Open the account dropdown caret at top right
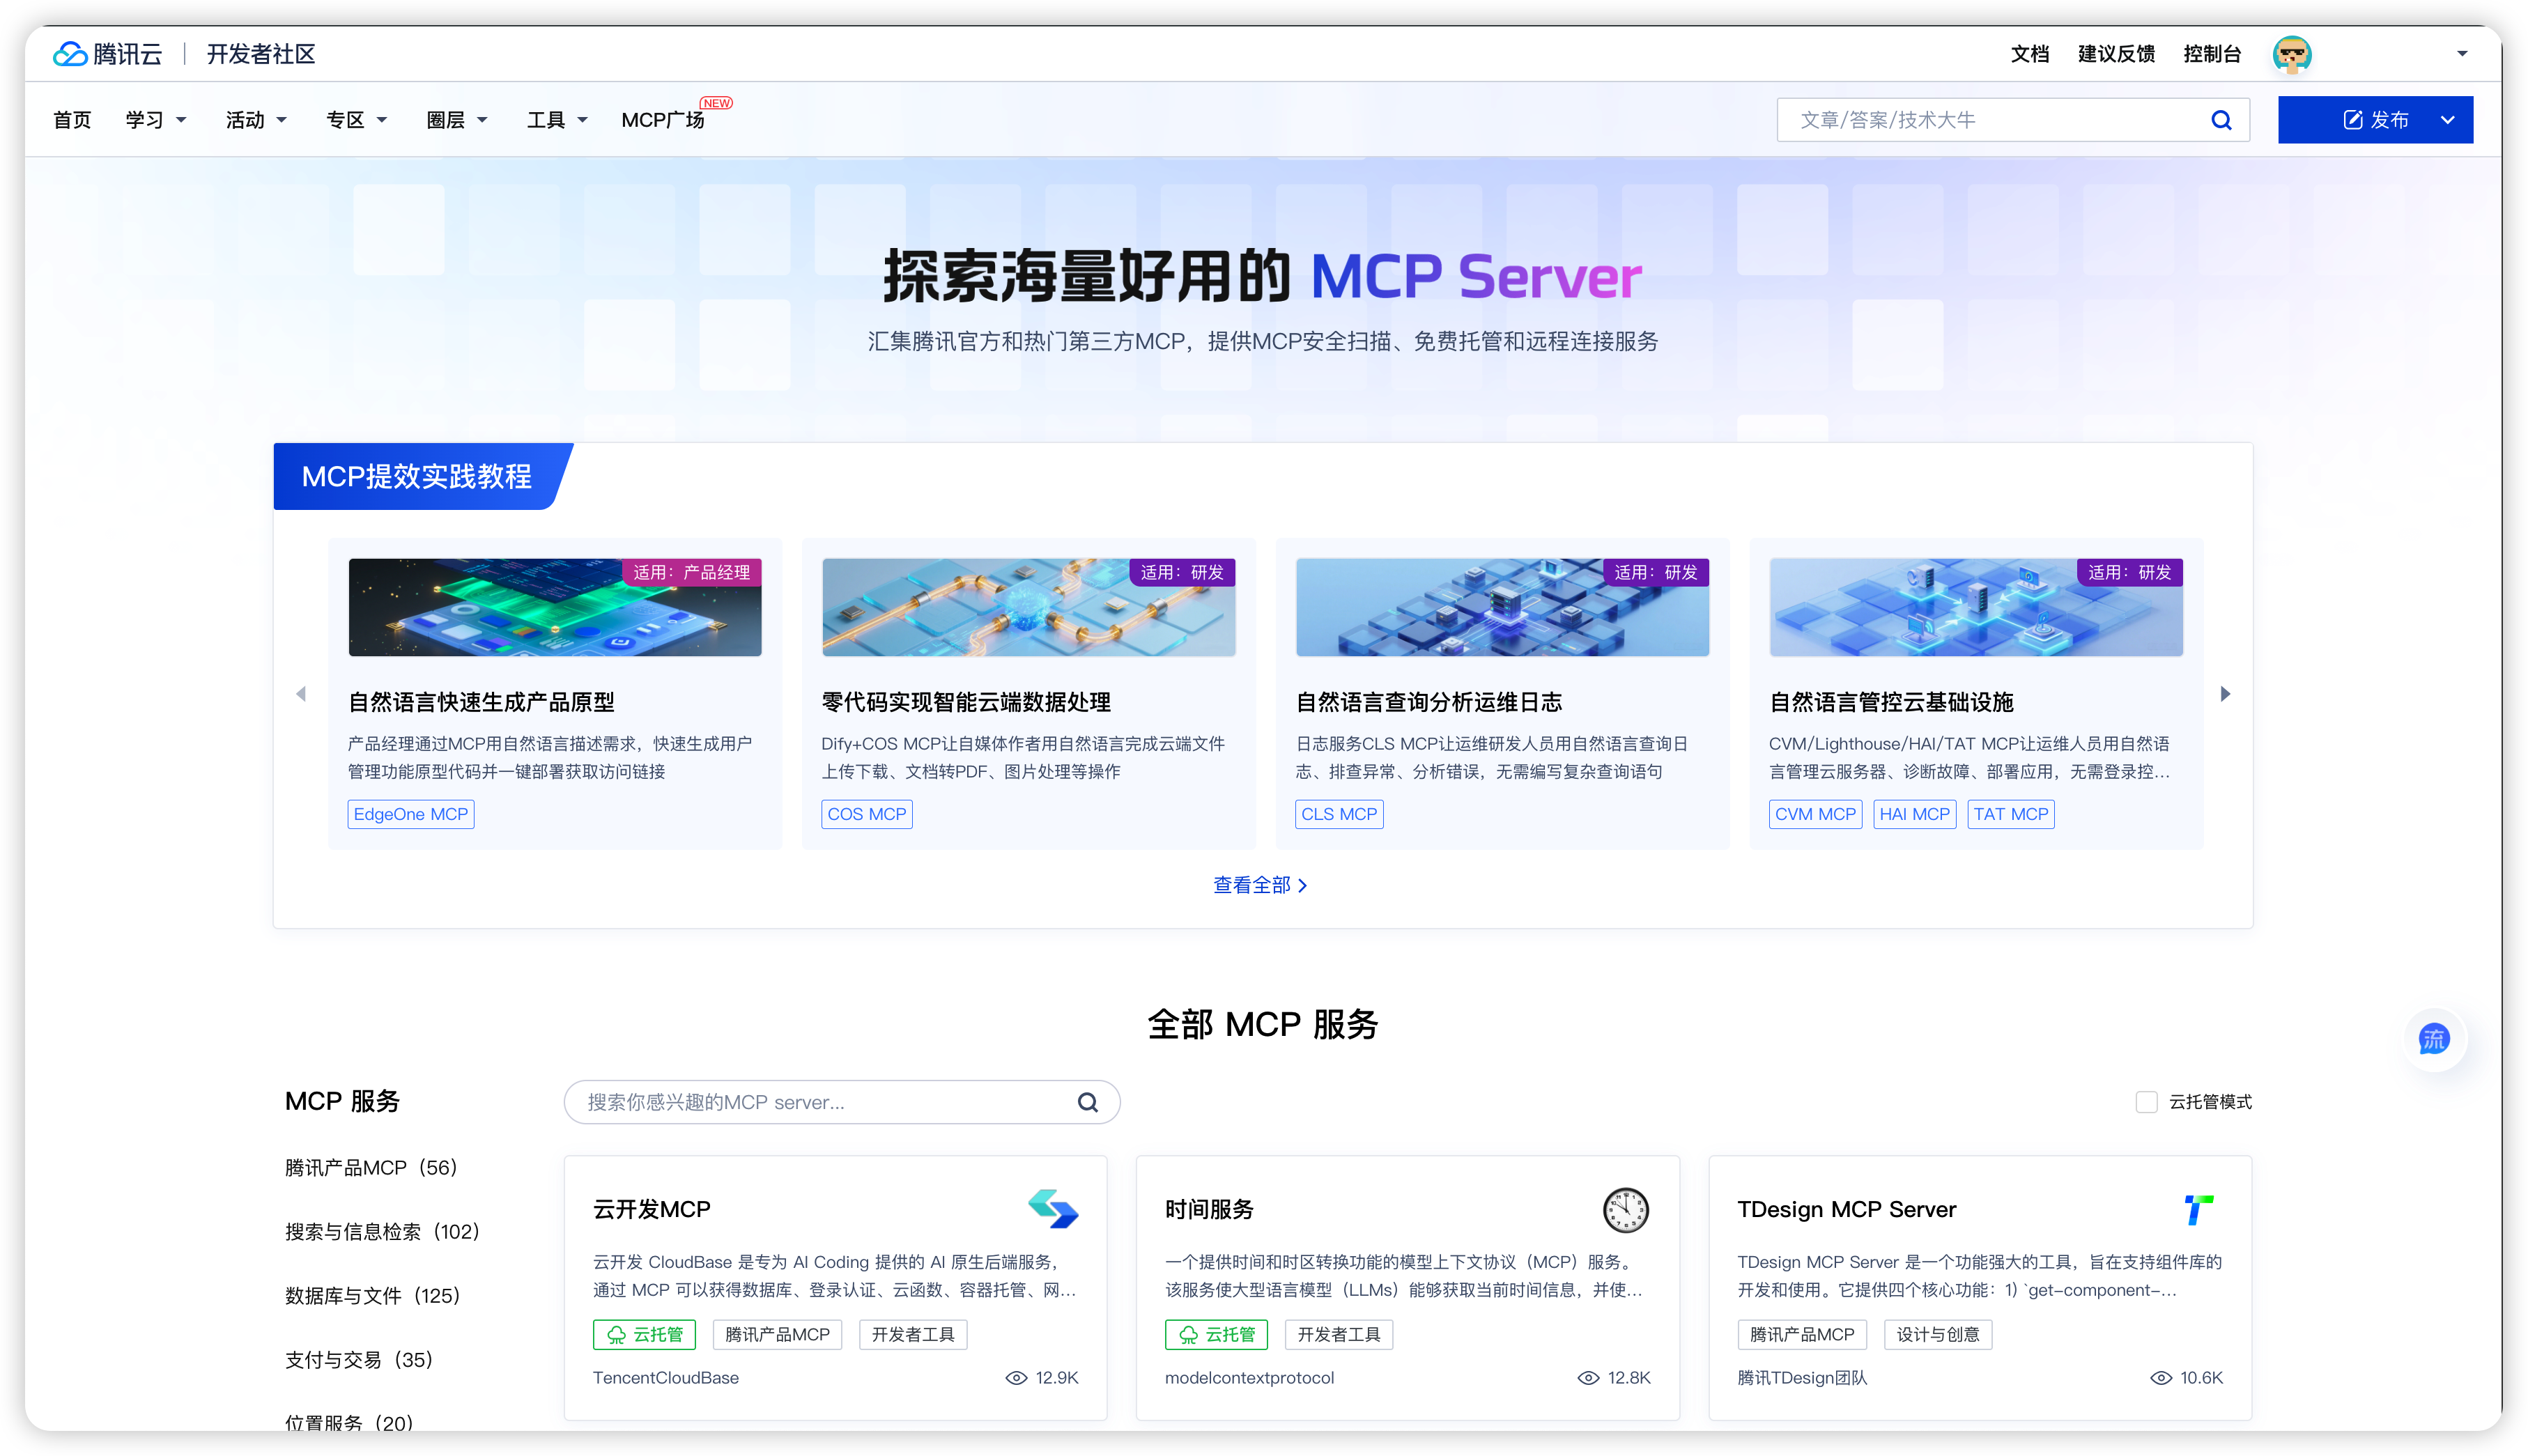Screen dimensions: 2528x1456 [x=2462, y=54]
